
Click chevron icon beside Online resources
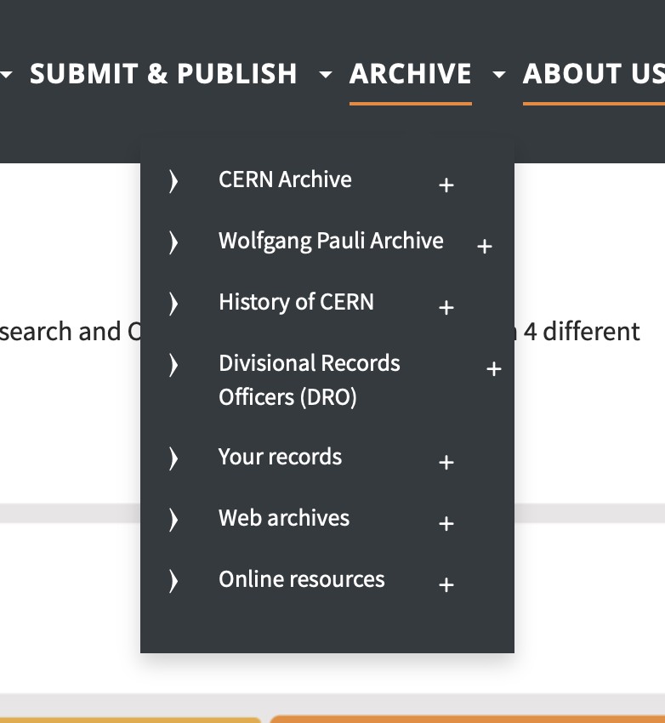click(173, 580)
